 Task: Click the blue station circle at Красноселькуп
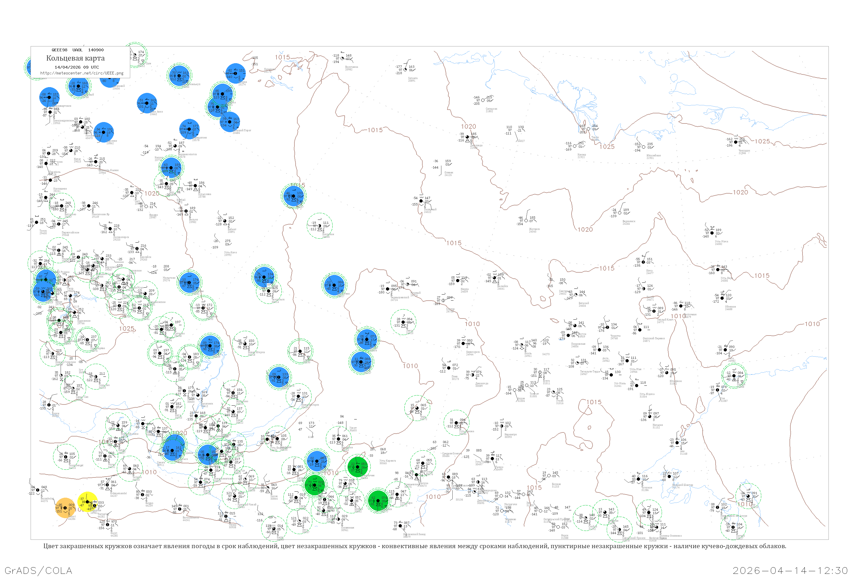tap(179, 75)
